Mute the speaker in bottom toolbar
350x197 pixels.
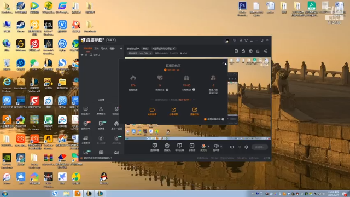click(216, 146)
